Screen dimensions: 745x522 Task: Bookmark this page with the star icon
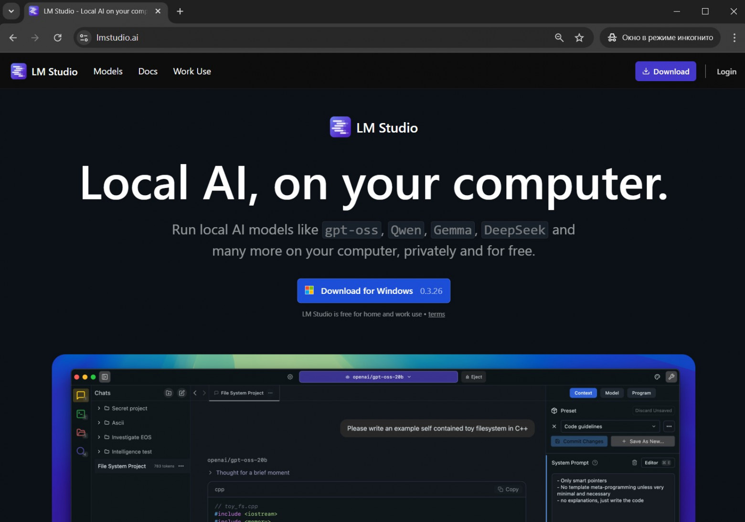(x=579, y=38)
